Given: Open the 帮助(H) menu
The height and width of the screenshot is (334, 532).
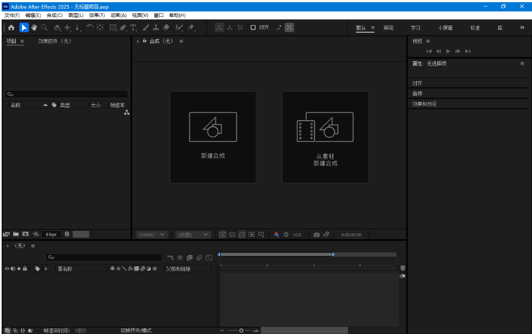Looking at the screenshot, I should [177, 15].
